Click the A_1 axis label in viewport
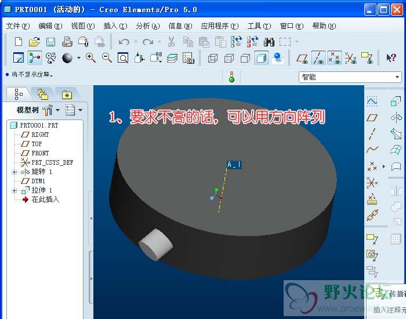 pos(234,165)
